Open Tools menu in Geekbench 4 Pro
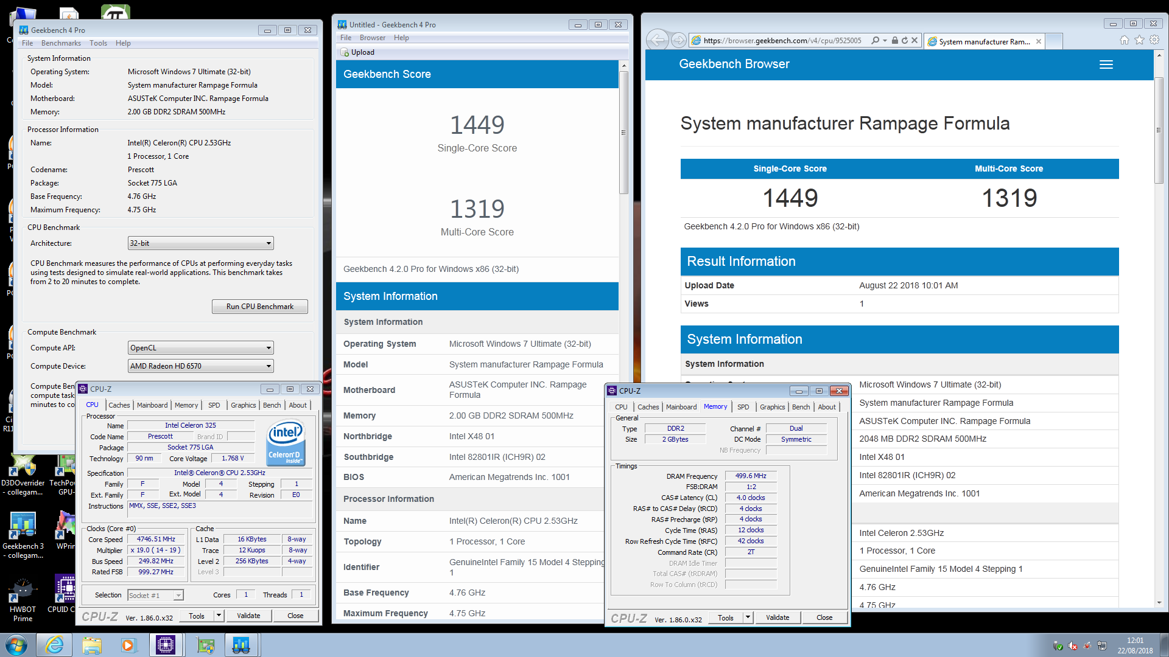Viewport: 1169px width, 657px height. pyautogui.click(x=98, y=43)
